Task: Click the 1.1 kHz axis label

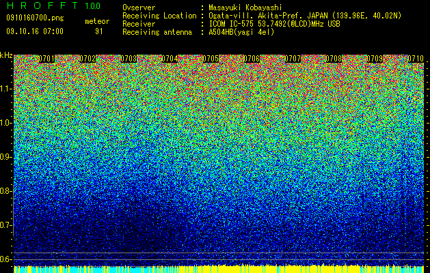Action: [x=6, y=89]
